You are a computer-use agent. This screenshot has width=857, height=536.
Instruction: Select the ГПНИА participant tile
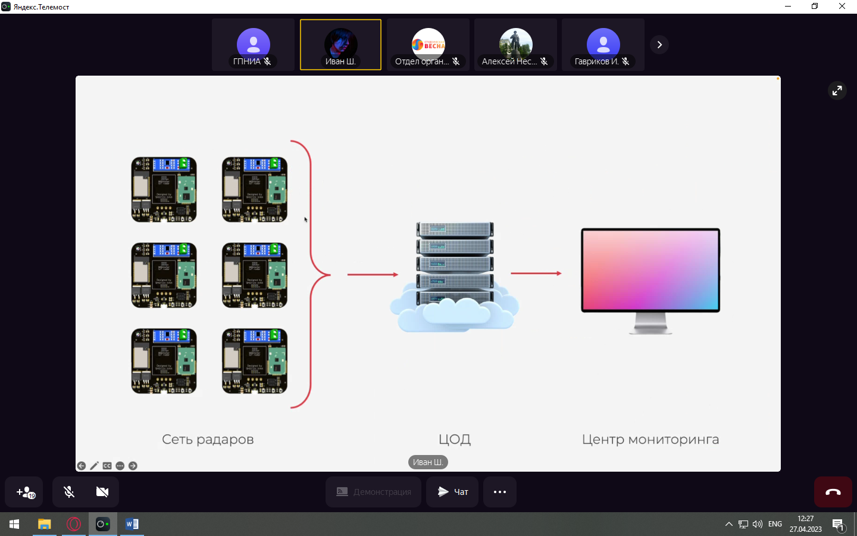pos(253,45)
